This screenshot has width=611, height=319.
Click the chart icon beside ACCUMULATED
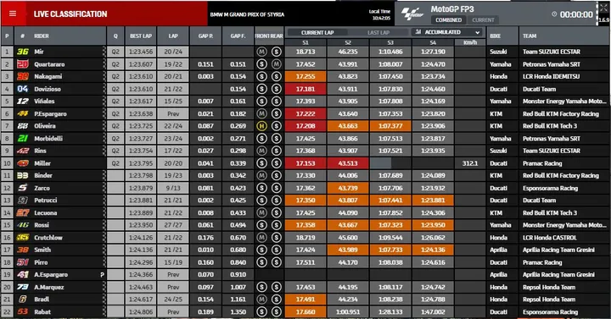pyautogui.click(x=418, y=32)
